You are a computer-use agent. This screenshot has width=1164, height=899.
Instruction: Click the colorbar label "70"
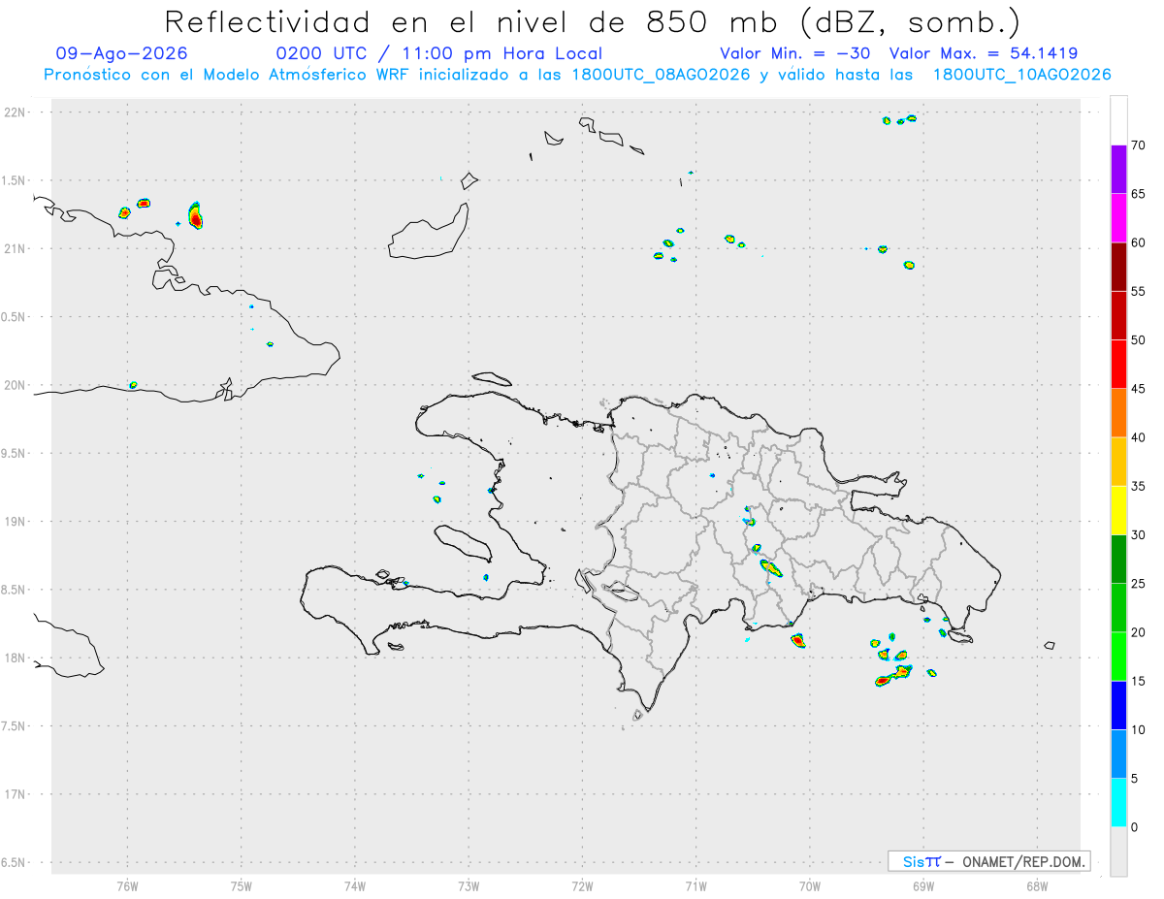(1138, 145)
